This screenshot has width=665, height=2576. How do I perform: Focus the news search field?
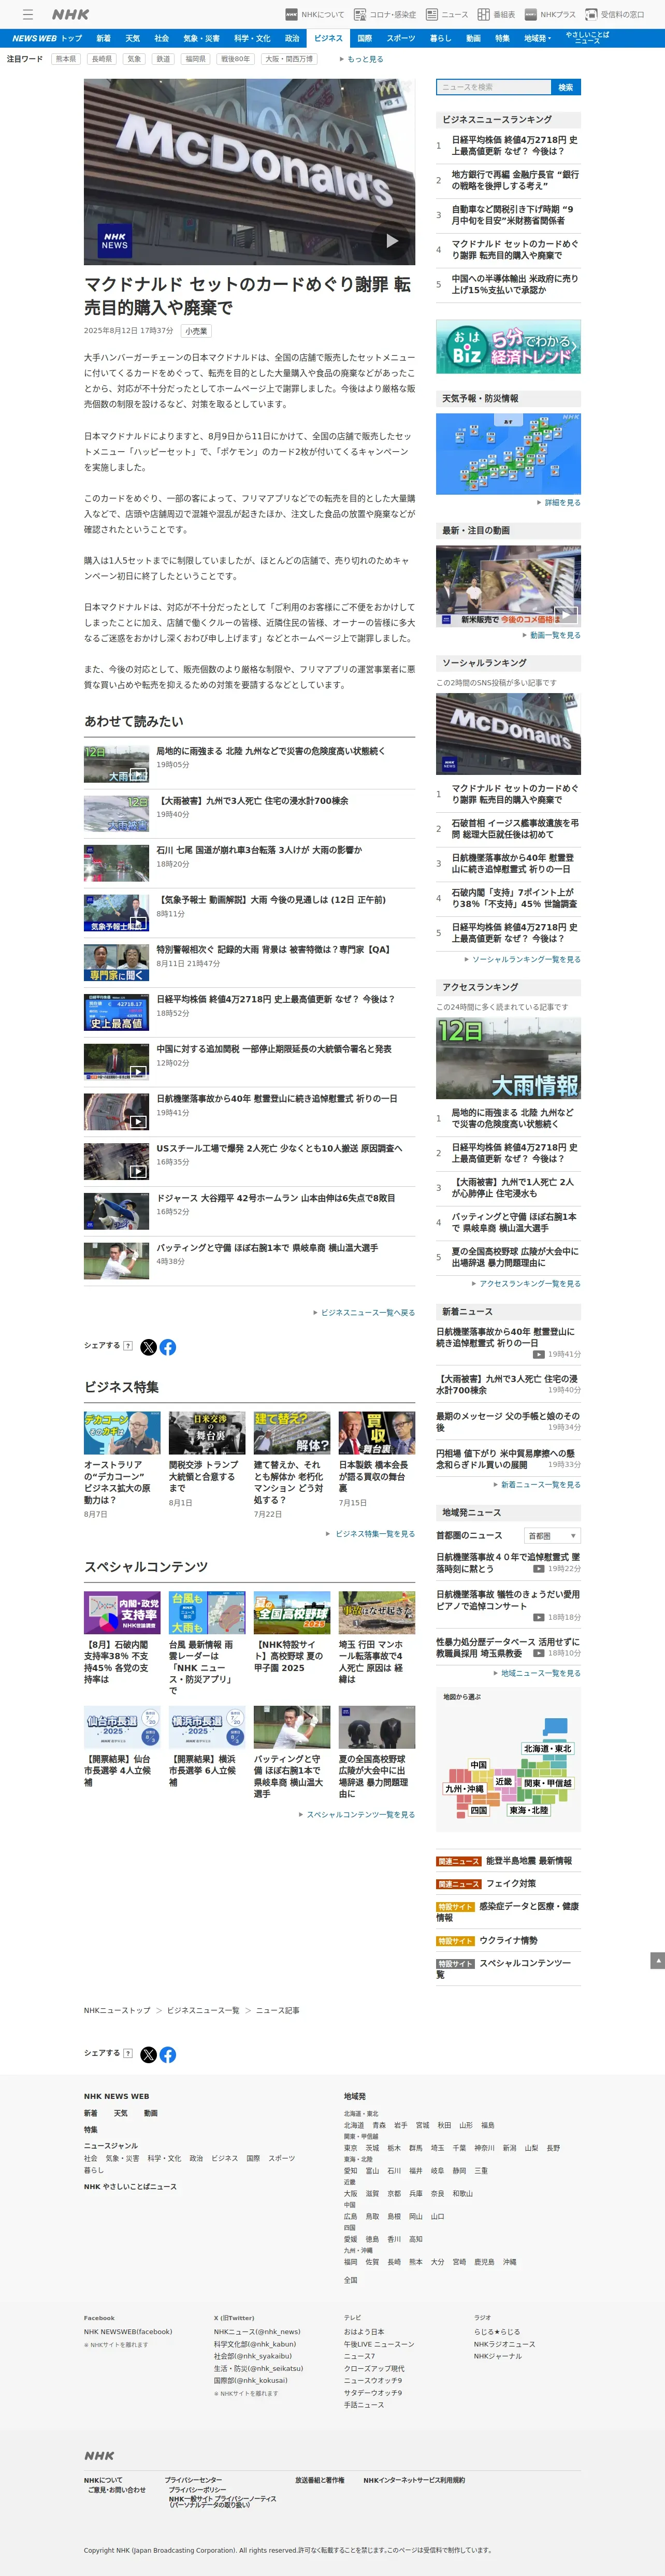493,87
